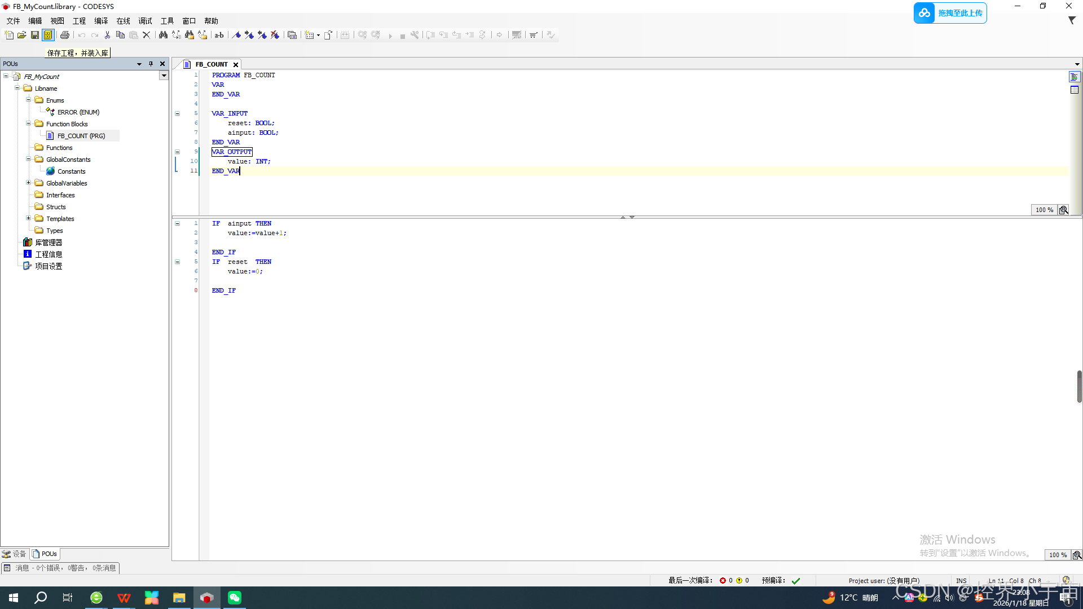This screenshot has height=609, width=1083.
Task: Click the Print toolbar icon
Action: [65, 35]
